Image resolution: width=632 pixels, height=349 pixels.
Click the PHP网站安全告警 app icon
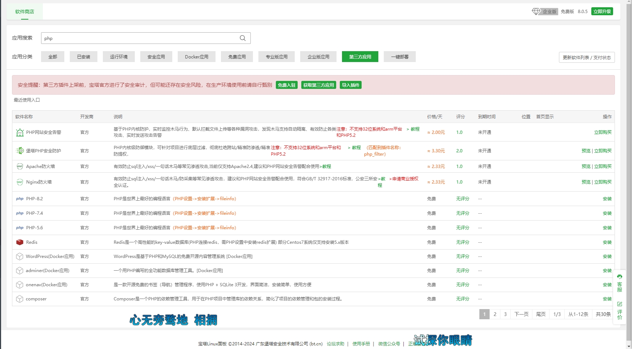tap(20, 132)
